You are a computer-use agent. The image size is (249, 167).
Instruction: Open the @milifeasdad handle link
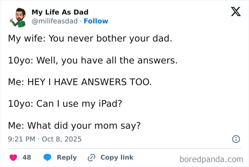click(54, 21)
